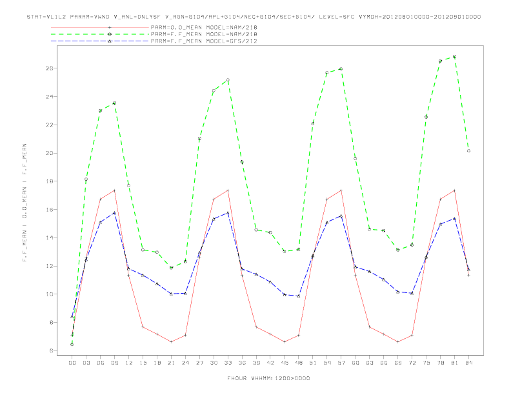Click y-axis tick label 14

pos(49,238)
